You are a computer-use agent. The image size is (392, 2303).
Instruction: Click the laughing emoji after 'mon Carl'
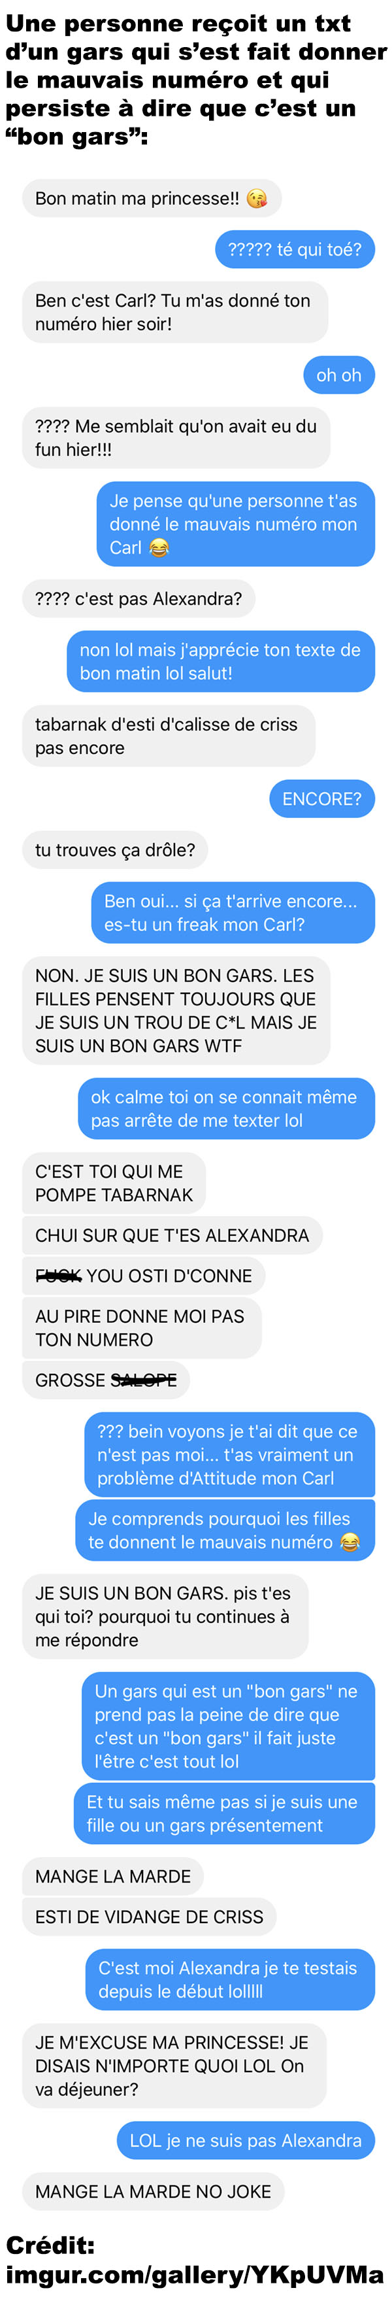pos(159,547)
